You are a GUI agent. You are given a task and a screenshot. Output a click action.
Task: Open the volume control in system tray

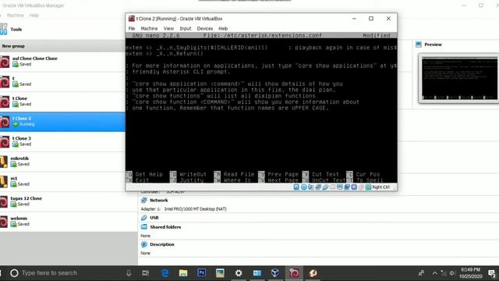tap(452, 273)
